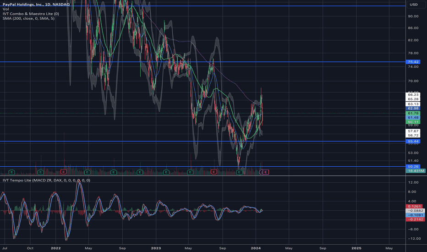Screen dimensions: 427x252
Task: Click the -0.0882 indicator value label
Action: click(415, 211)
